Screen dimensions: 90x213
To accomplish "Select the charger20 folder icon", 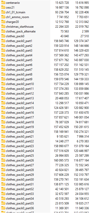I will [x=3, y=22].
